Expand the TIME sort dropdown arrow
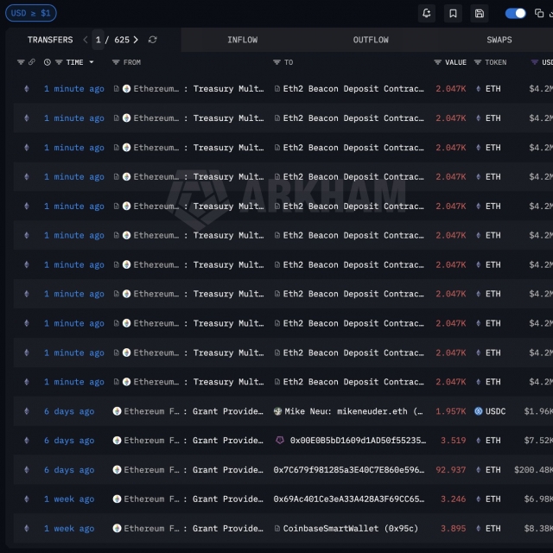This screenshot has width=553, height=553. click(x=91, y=62)
